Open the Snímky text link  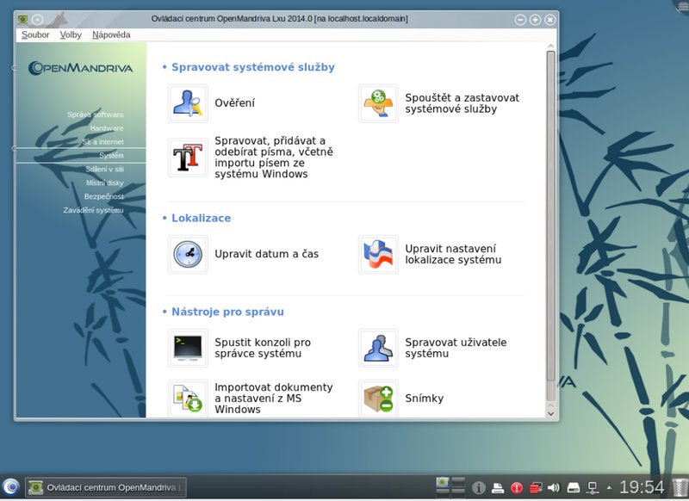[x=424, y=399]
